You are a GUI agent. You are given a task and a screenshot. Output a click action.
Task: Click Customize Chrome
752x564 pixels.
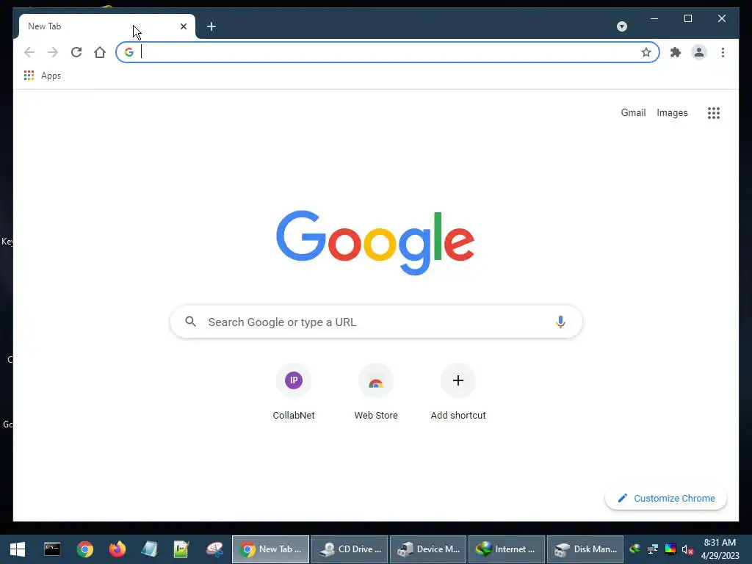(x=665, y=499)
